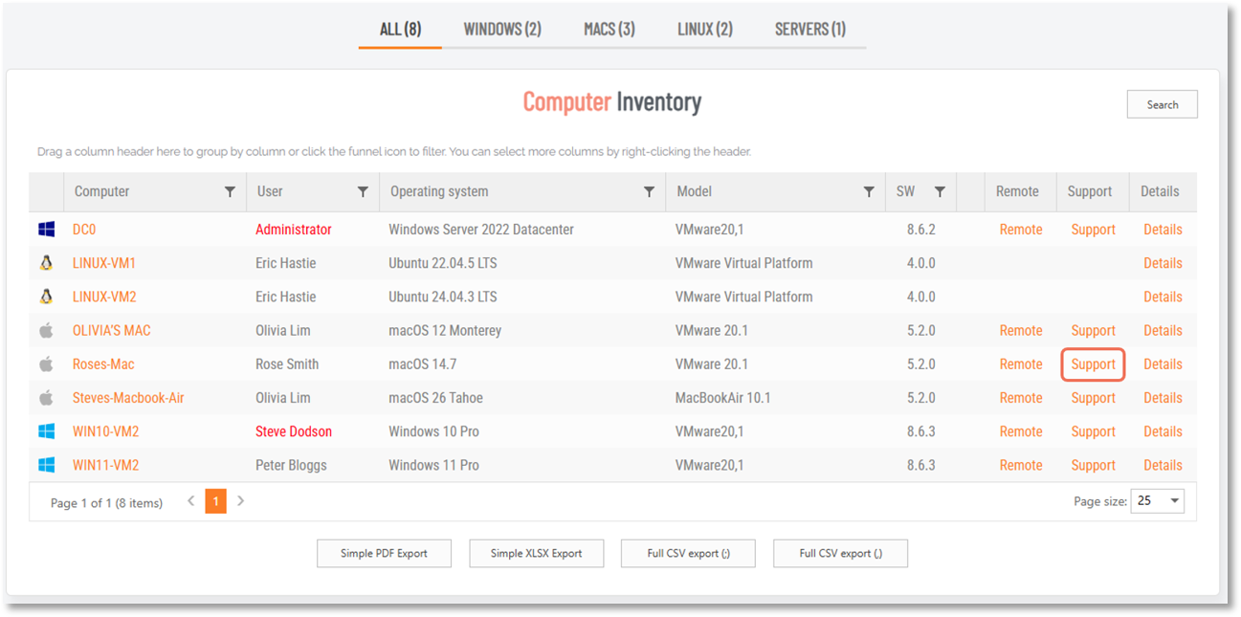Click the Windows logo icon beside DC0
This screenshot has width=1241, height=617.
click(46, 230)
